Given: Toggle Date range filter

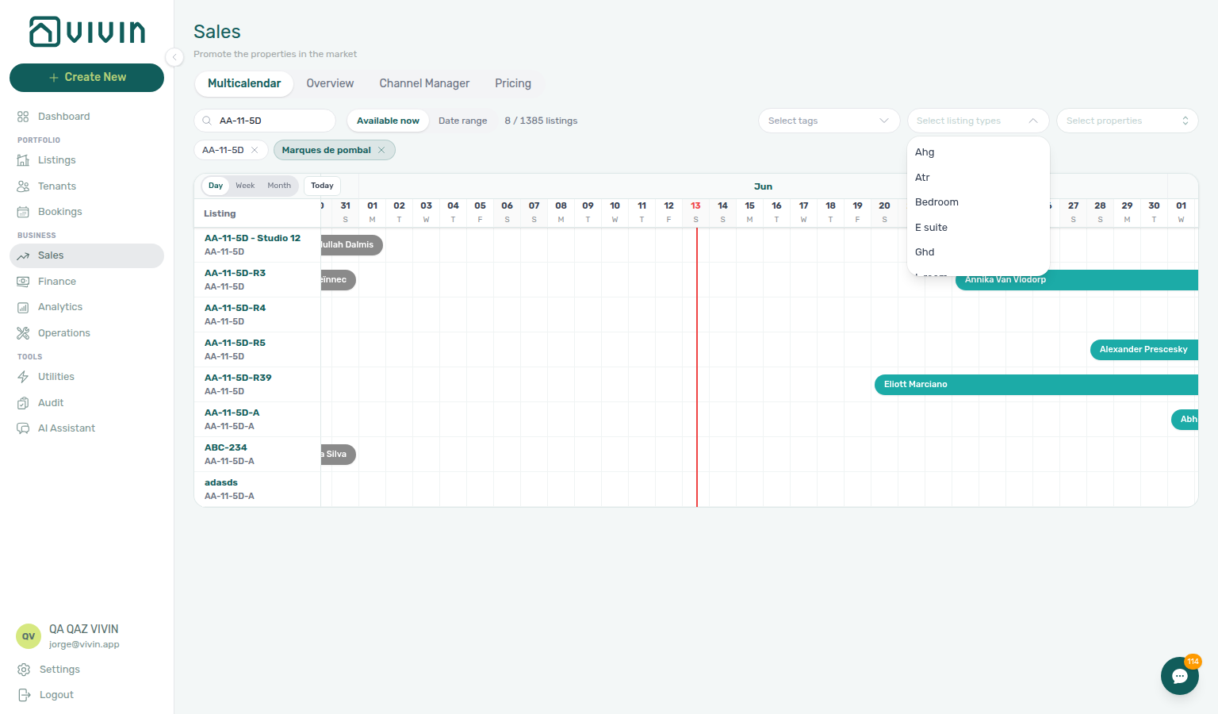Looking at the screenshot, I should (463, 121).
